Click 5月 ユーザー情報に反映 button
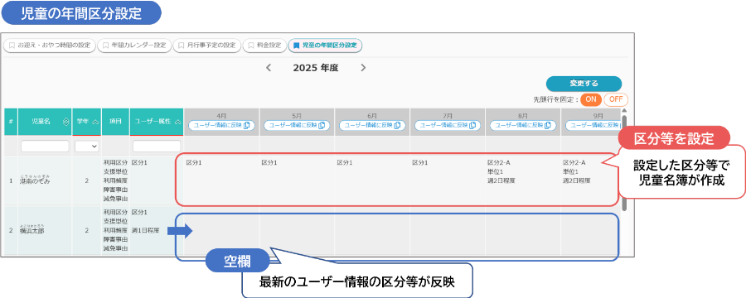 point(297,126)
